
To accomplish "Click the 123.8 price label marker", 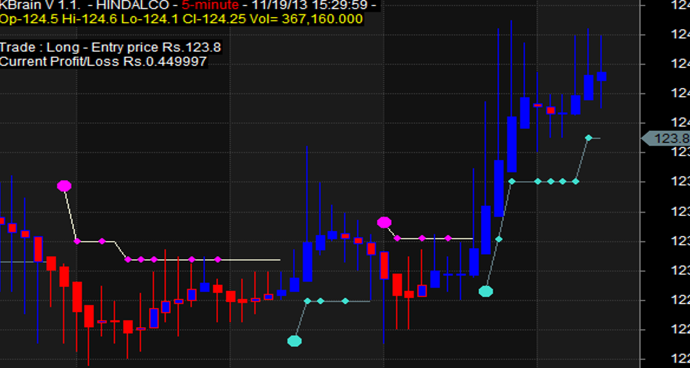I will pos(666,138).
